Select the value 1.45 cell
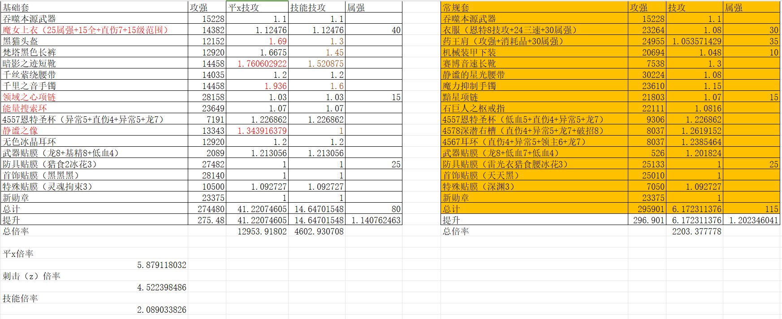This screenshot has height=319, width=782. click(316, 52)
